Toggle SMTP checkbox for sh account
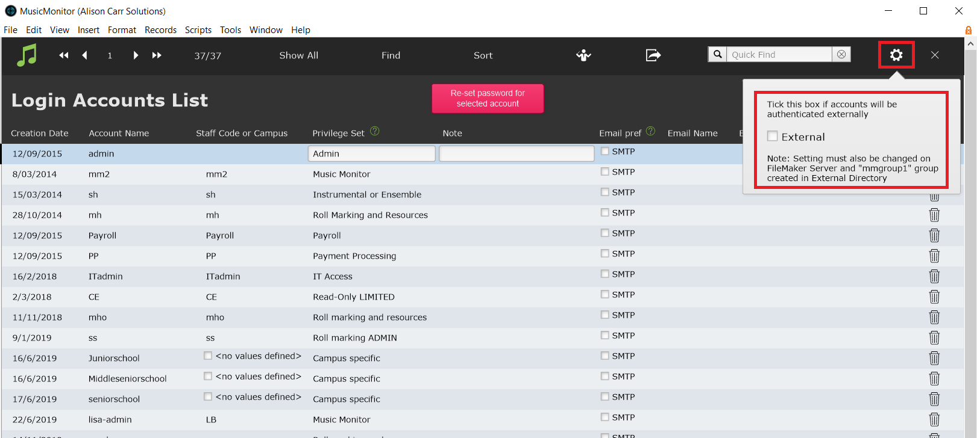977x438 pixels. coord(605,192)
